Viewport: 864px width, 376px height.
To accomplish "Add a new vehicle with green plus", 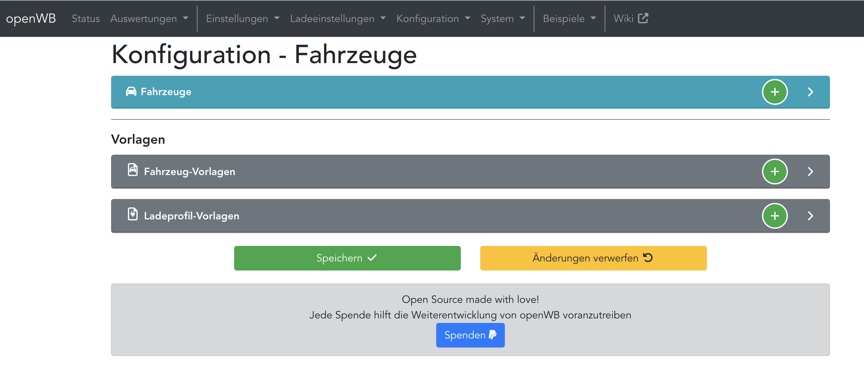I will [x=774, y=92].
